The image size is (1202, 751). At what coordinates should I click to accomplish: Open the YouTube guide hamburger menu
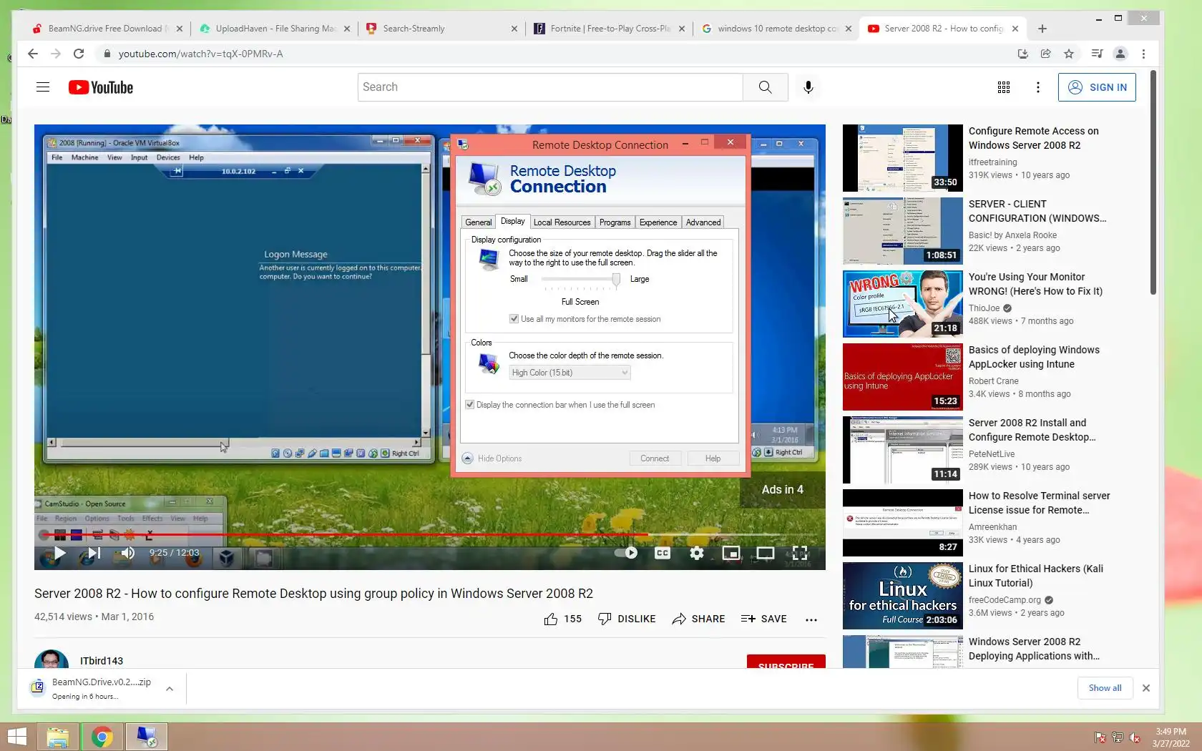pyautogui.click(x=43, y=87)
